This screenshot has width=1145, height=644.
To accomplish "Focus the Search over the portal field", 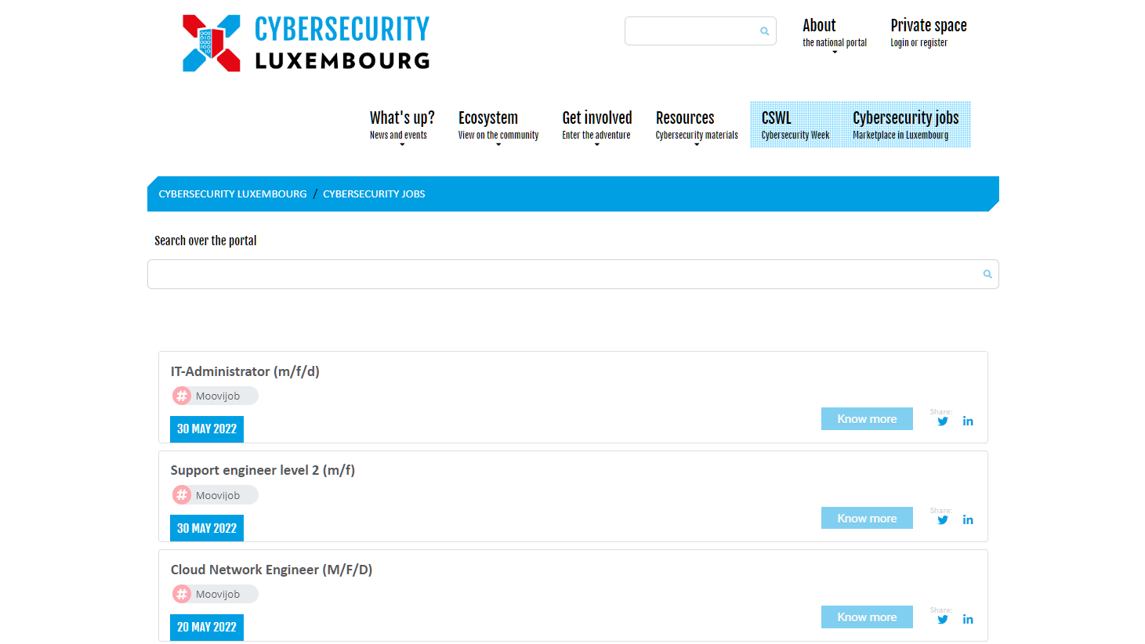I will pos(564,274).
